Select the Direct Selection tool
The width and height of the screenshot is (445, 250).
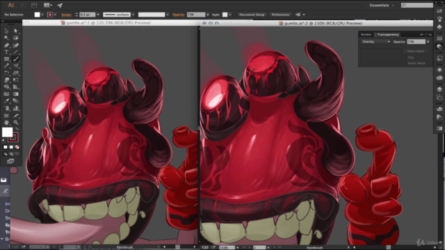coord(16,31)
